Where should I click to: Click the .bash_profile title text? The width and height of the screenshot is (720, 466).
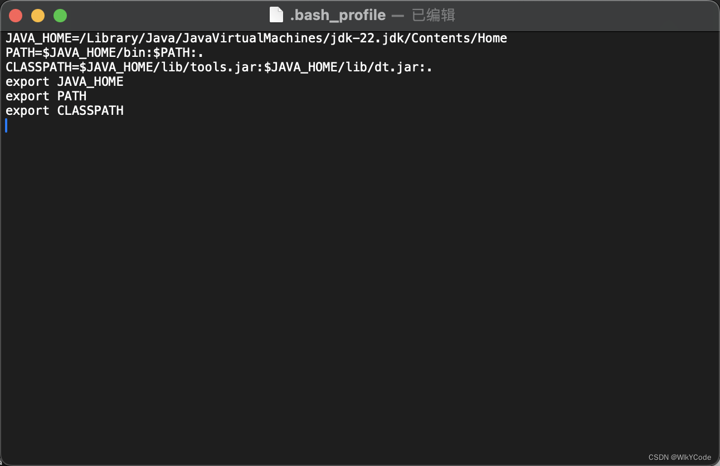pos(338,15)
